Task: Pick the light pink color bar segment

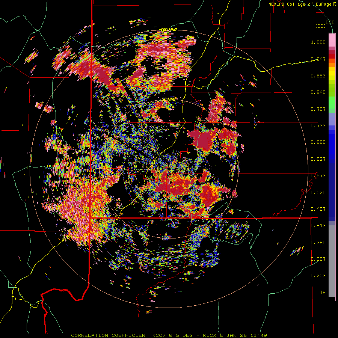Action: pyautogui.click(x=332, y=40)
